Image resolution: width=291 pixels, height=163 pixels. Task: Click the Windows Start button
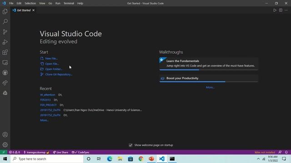point(5,159)
